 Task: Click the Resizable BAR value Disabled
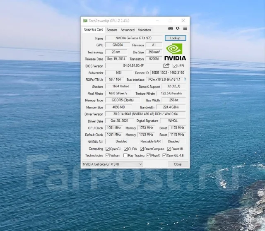174,141
